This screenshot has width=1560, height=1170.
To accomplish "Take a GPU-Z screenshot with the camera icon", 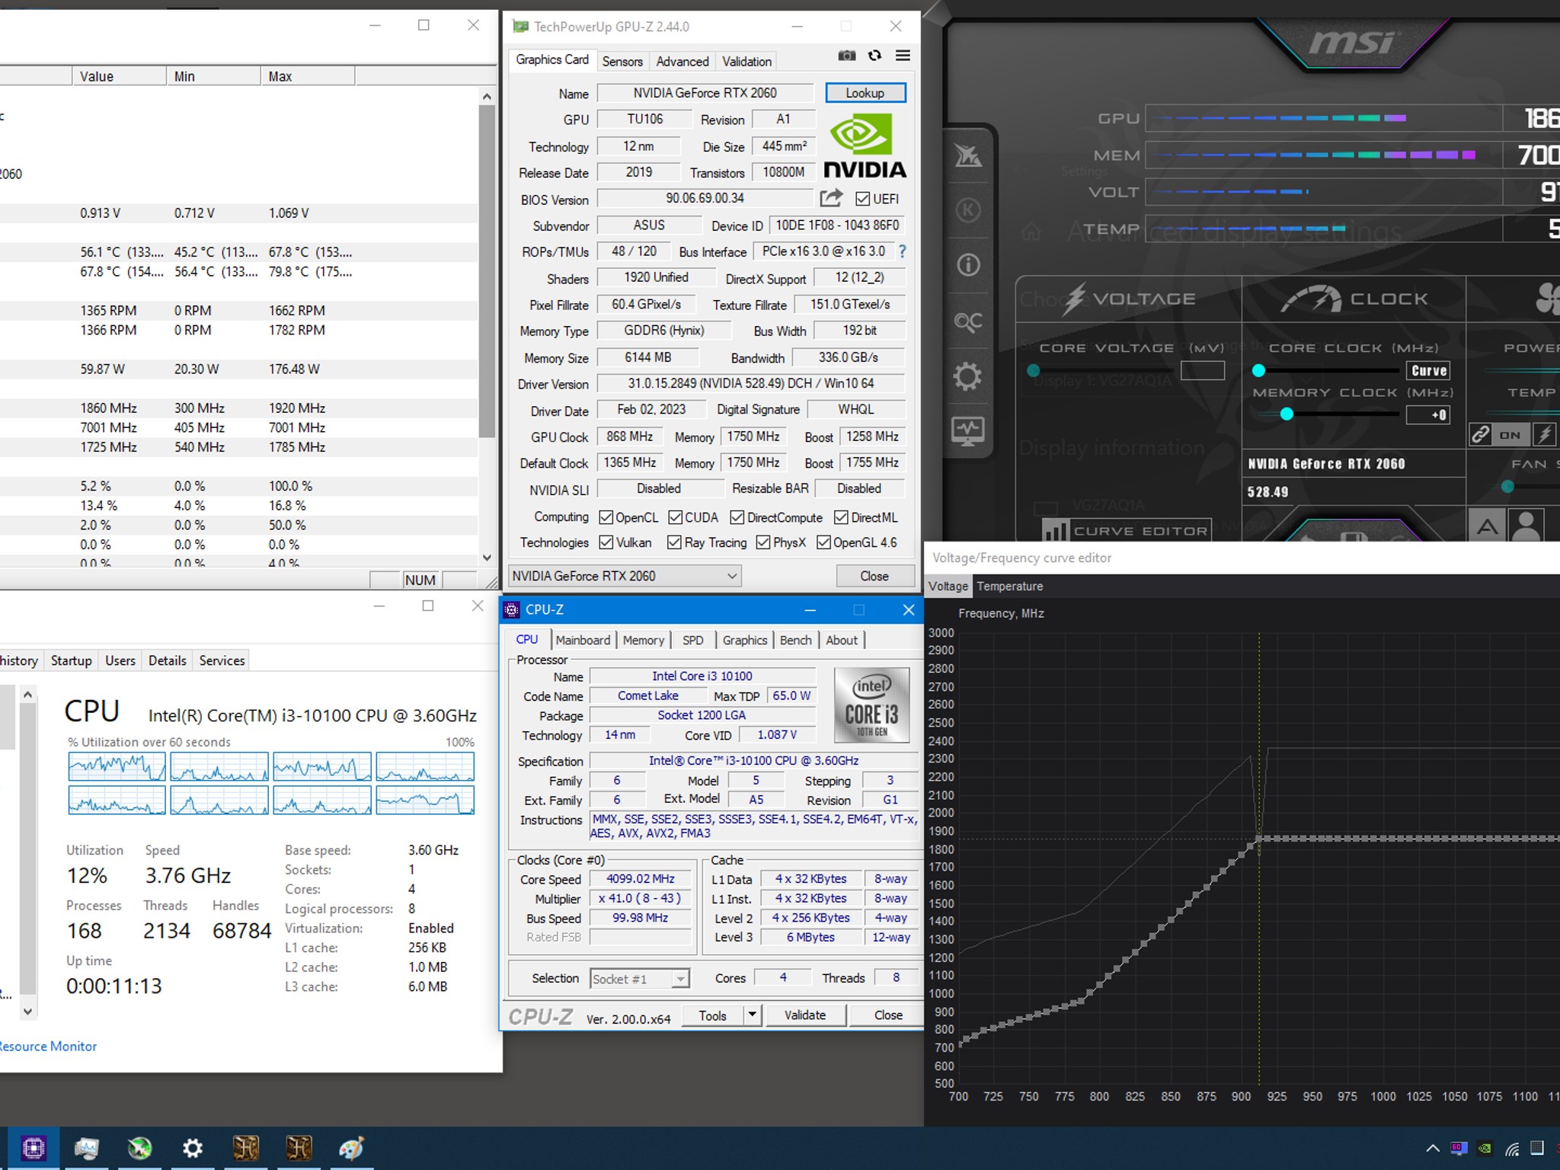I will 846,56.
